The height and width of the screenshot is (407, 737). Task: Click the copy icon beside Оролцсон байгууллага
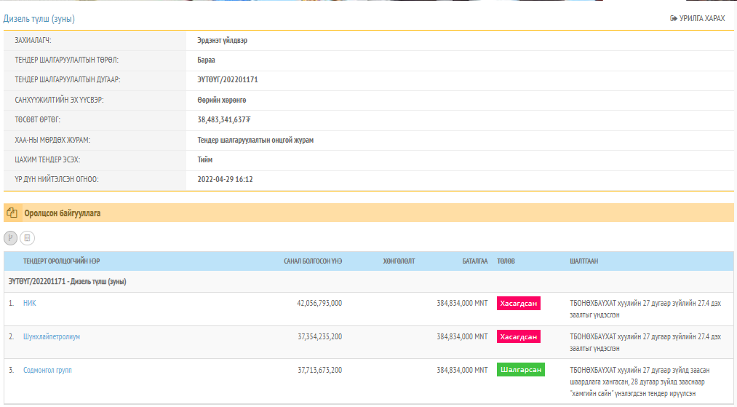pyautogui.click(x=12, y=213)
